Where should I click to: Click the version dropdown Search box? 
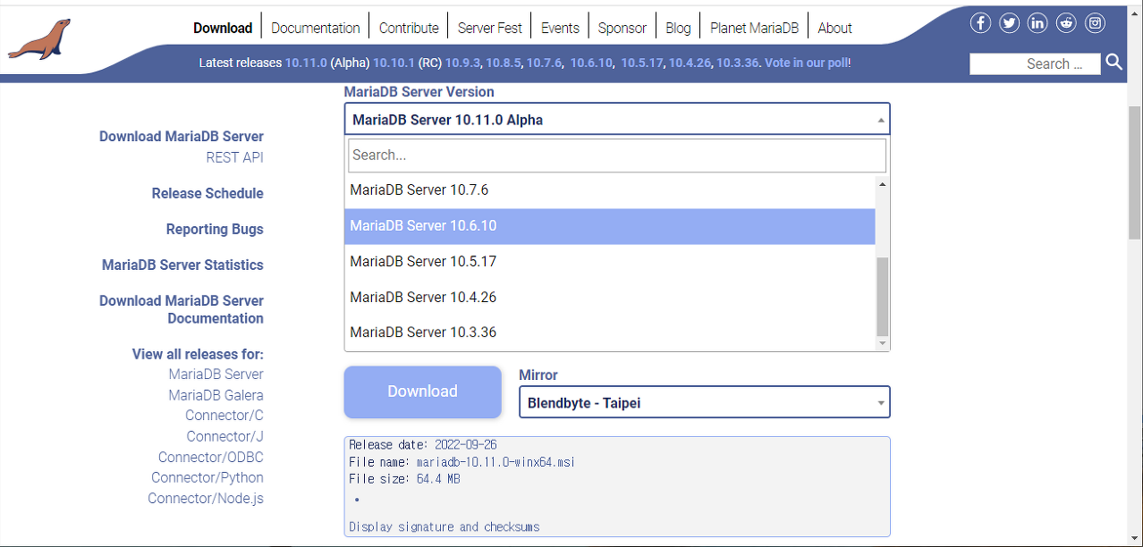click(617, 155)
